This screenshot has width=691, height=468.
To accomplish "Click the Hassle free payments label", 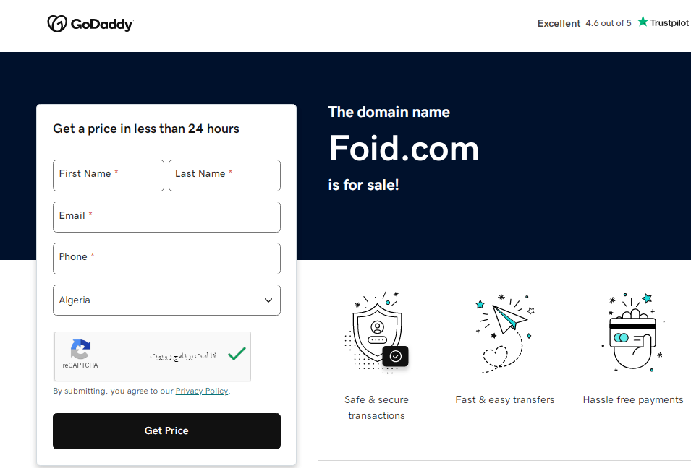I will coord(633,400).
